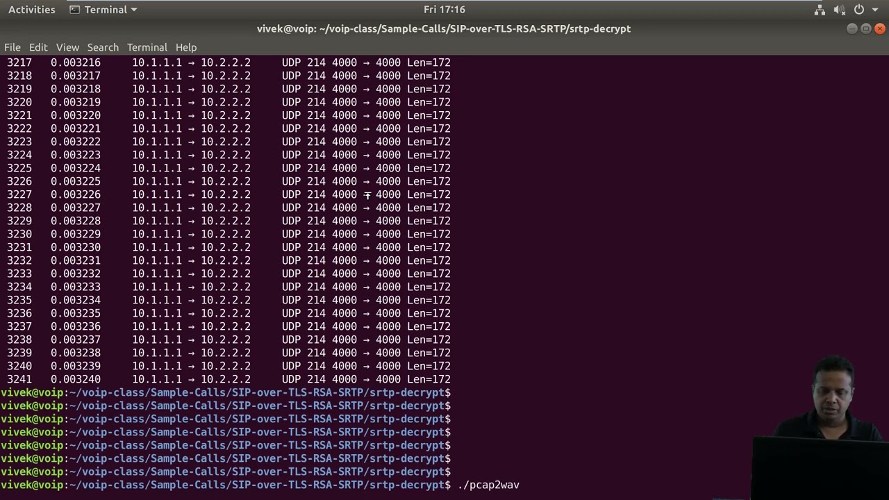The image size is (889, 500).
Task: Click packet number 3217 in the output
Action: click(19, 62)
